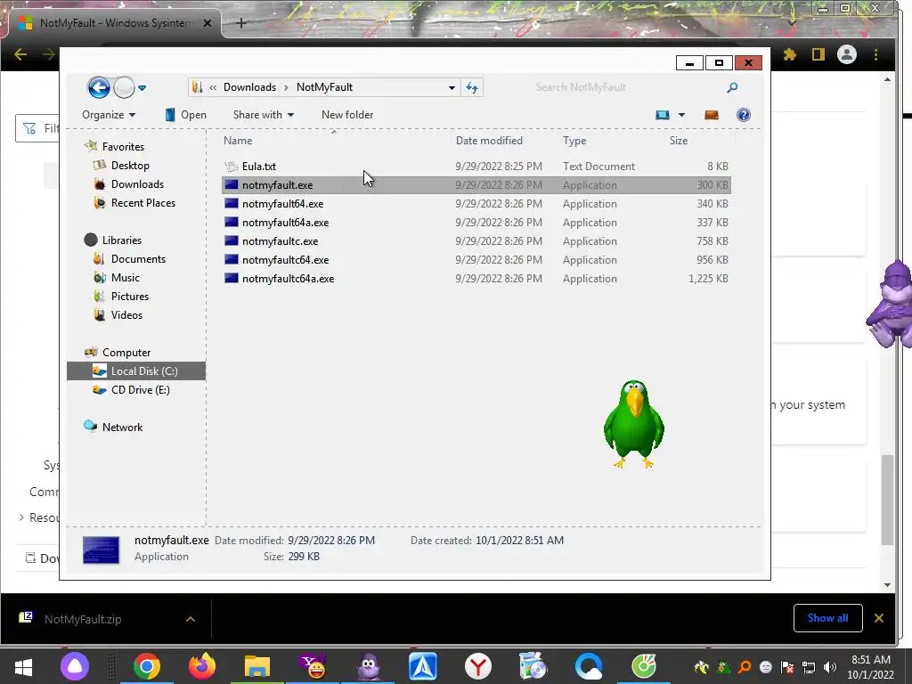Viewport: 912px width, 684px height.
Task: Open the recent locations dropdown arrow
Action: pos(142,88)
